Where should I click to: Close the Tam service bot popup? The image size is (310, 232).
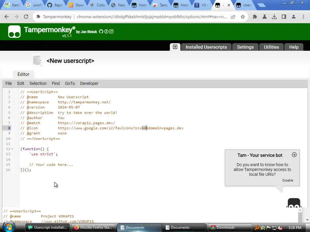tap(294, 155)
